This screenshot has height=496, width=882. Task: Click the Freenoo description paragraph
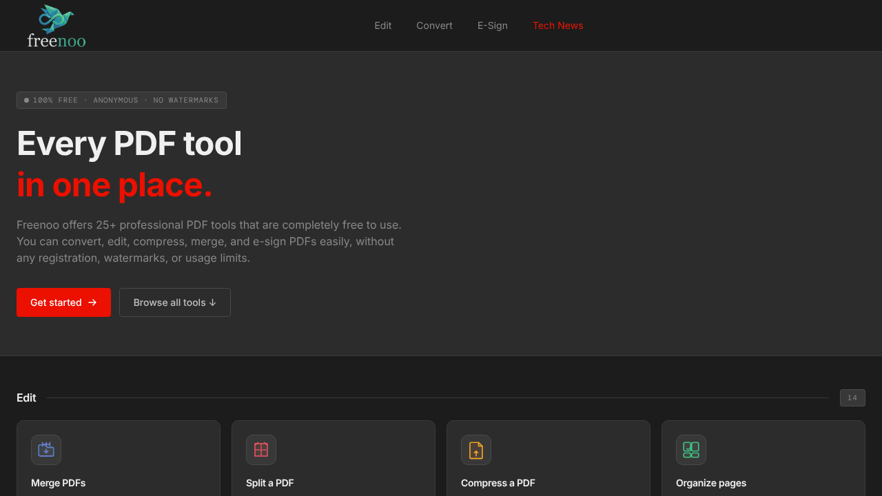[x=209, y=242]
